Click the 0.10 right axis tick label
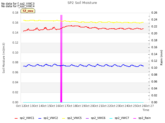 pos(154,68)
